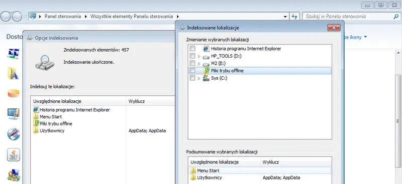Click the Menu Start folder icon in Opcje indeksowania
Viewport: 402px width, 184px height.
pos(36,117)
